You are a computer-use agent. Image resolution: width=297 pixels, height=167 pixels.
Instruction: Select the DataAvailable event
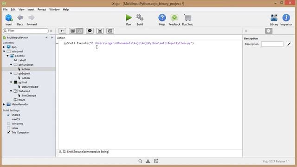30,87
